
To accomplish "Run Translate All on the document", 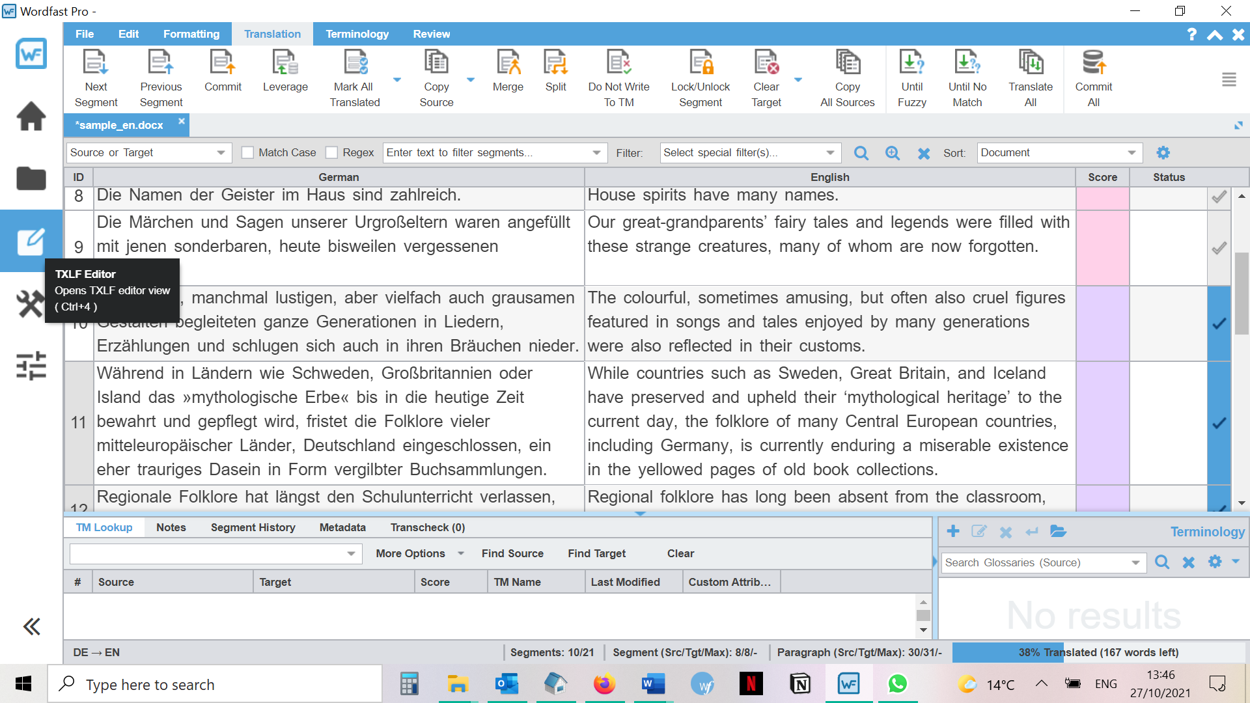I will click(x=1030, y=77).
